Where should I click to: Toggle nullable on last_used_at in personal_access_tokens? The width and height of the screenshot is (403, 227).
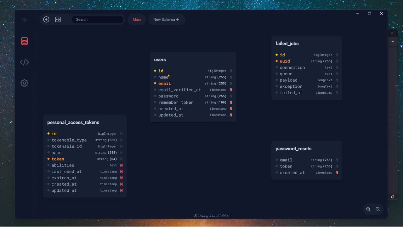[122, 172]
